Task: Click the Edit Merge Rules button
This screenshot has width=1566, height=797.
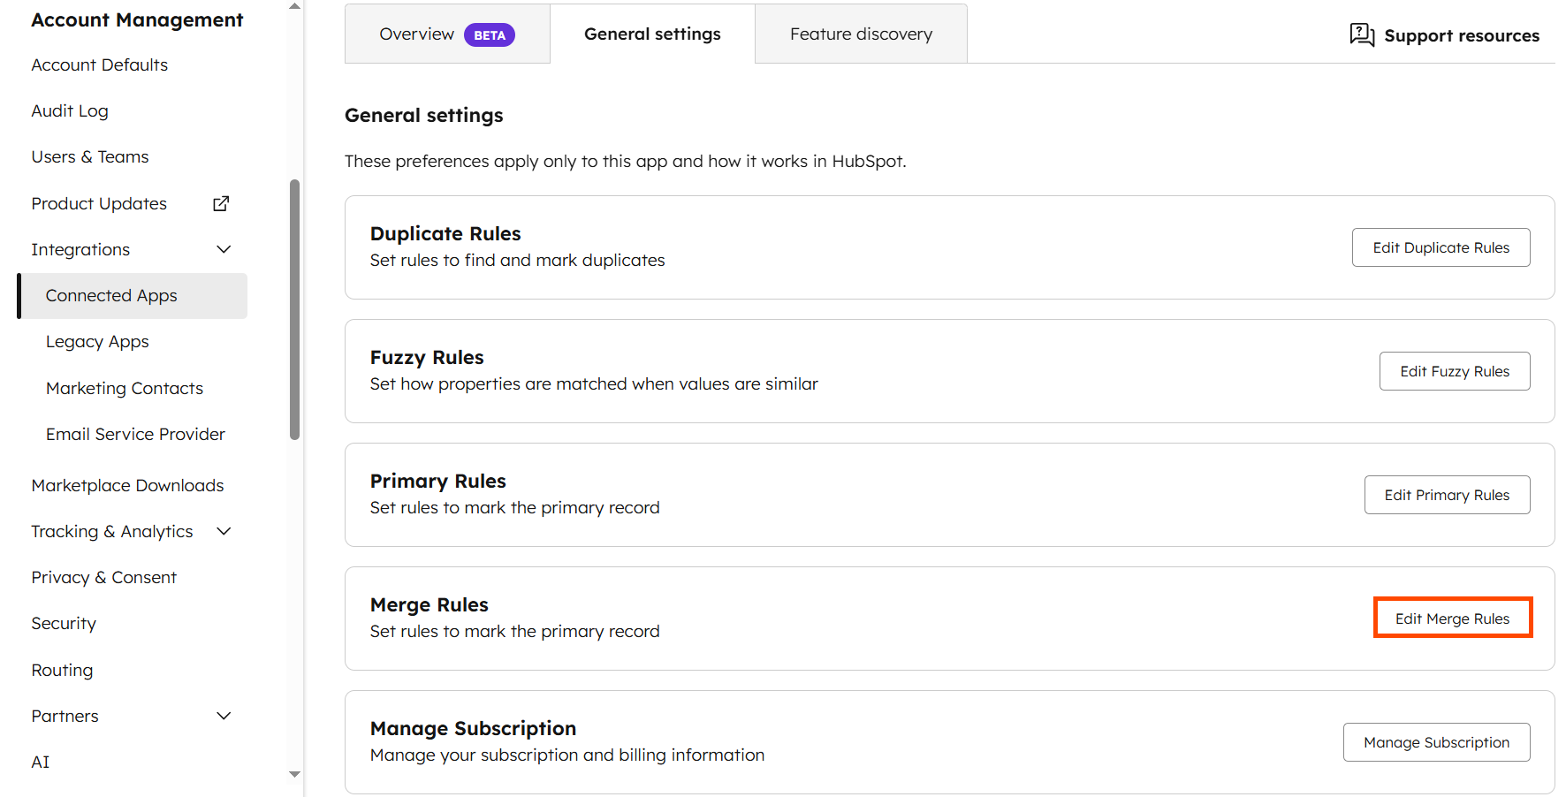Action: 1452,618
